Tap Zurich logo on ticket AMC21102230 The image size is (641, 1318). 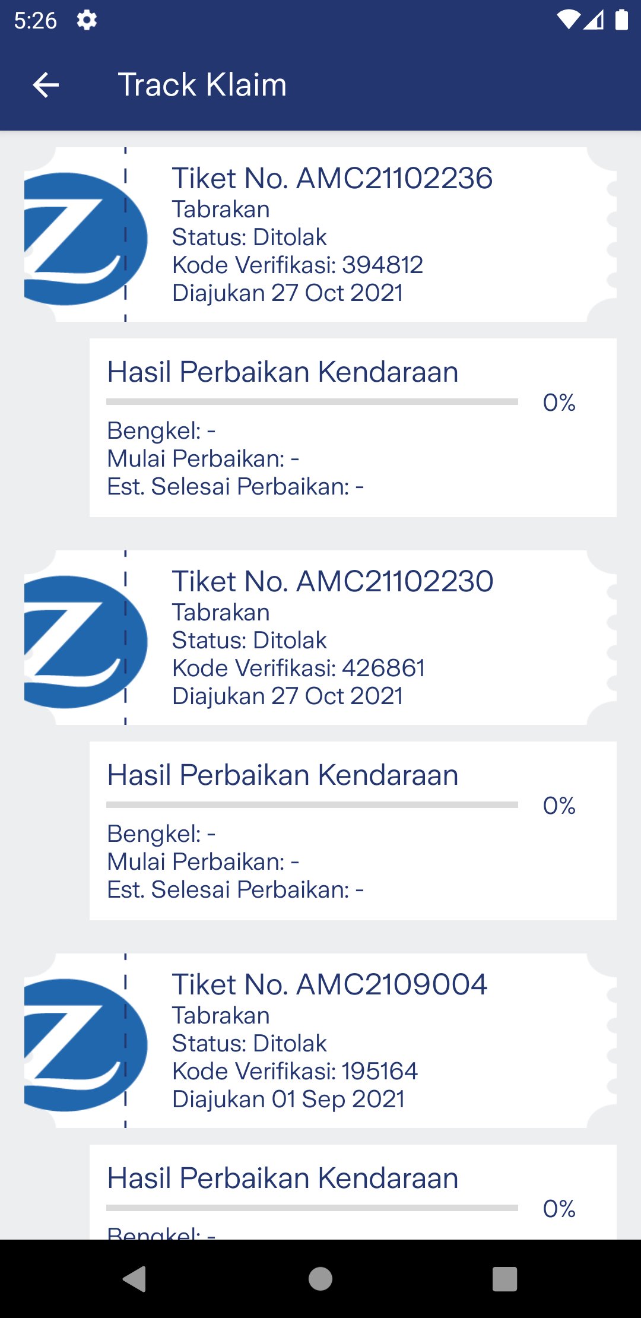click(83, 642)
